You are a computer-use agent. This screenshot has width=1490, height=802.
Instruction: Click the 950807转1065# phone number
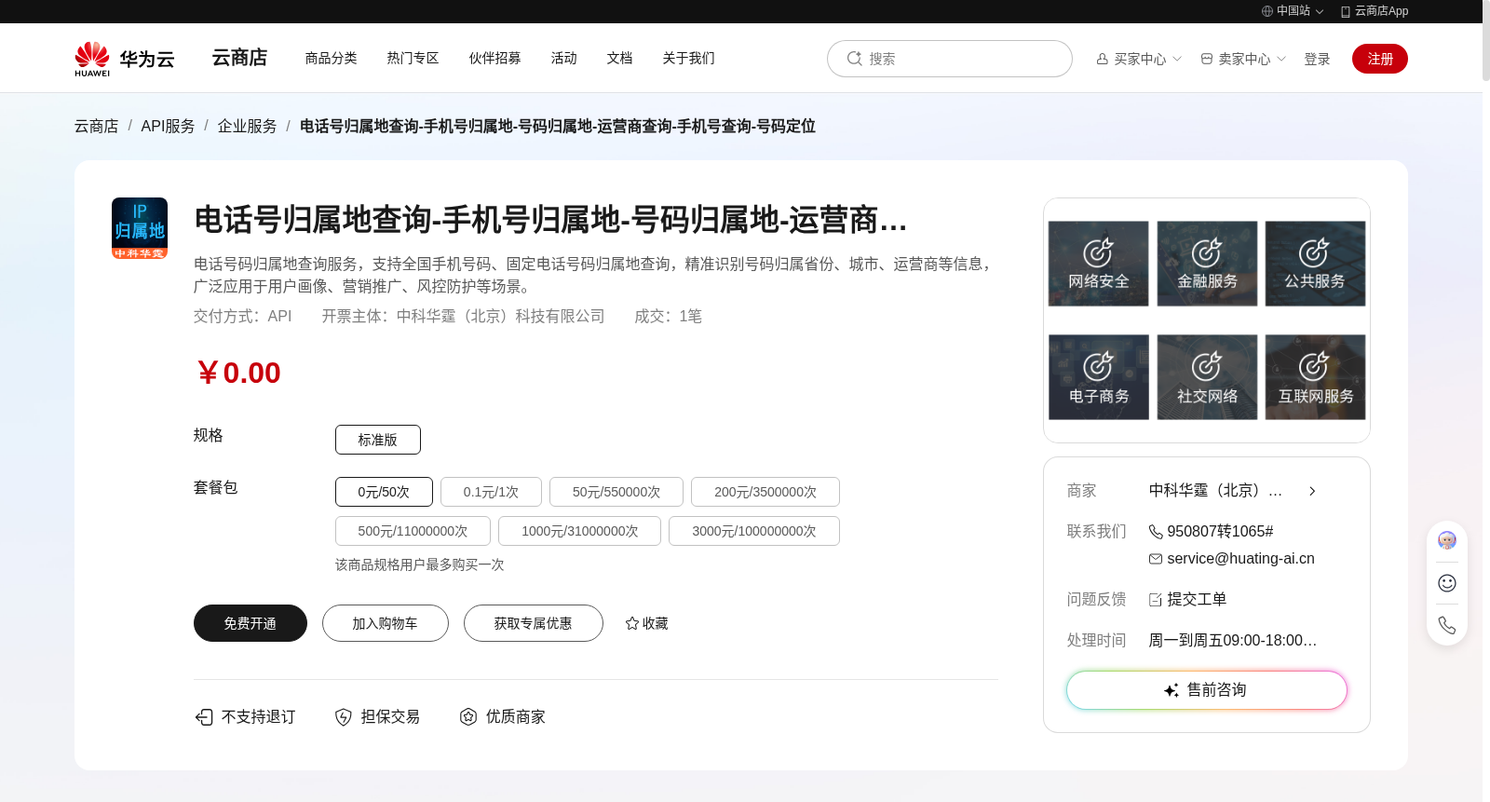coord(1220,531)
